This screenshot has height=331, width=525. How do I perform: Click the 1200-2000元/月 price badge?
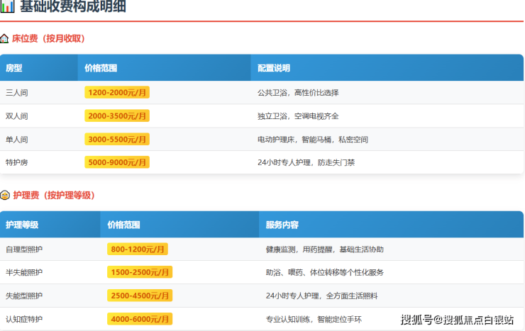click(x=117, y=92)
